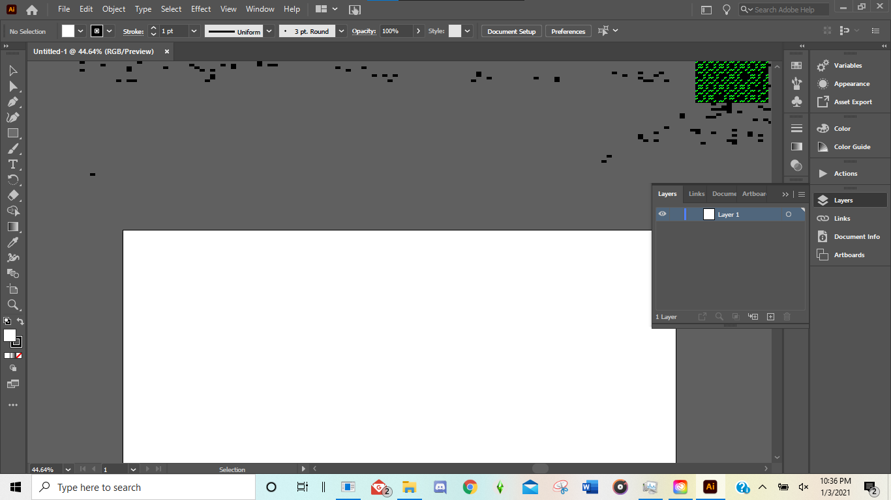This screenshot has height=500, width=891.
Task: Open the Uniform width profile dropdown
Action: pos(269,31)
